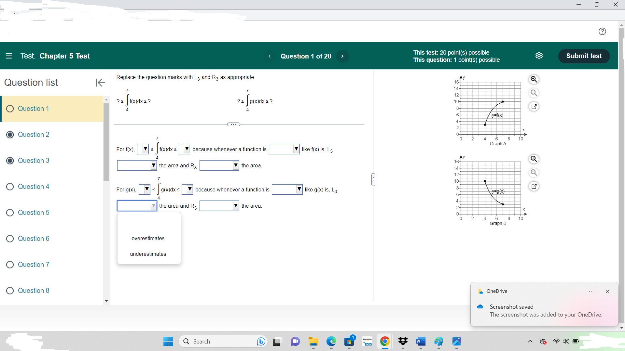Open the test settings gear
The image size is (625, 351).
coord(539,56)
